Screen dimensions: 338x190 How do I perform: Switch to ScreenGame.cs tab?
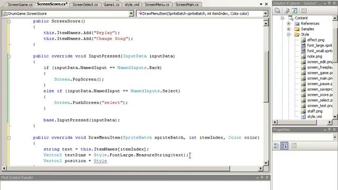pyautogui.click(x=20, y=5)
